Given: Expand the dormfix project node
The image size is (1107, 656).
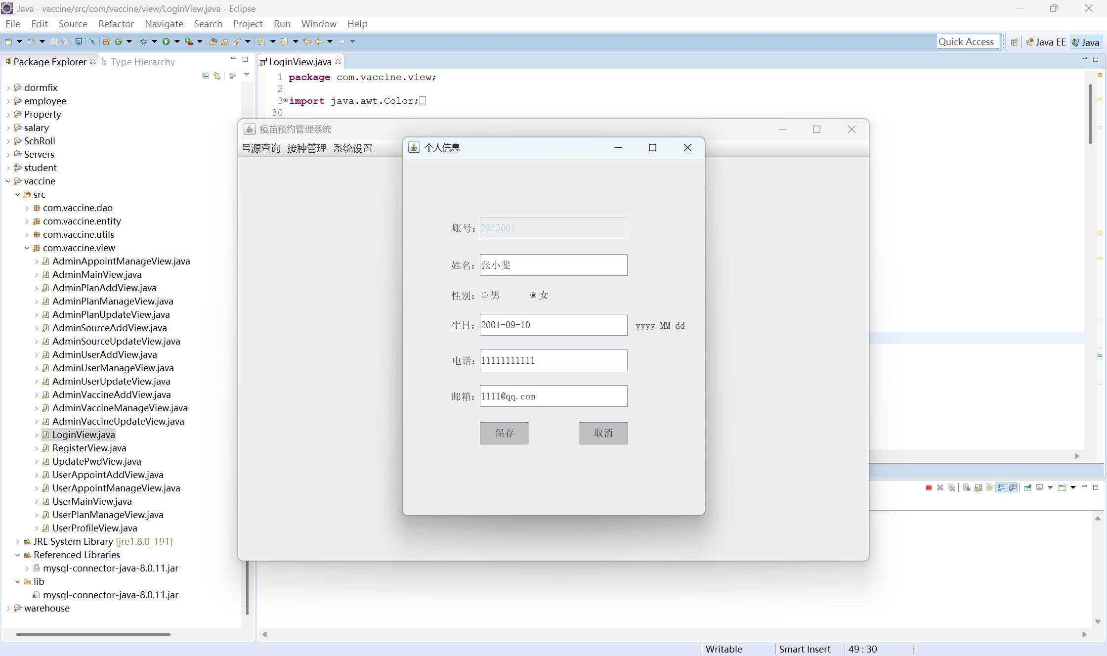Looking at the screenshot, I should 8,87.
